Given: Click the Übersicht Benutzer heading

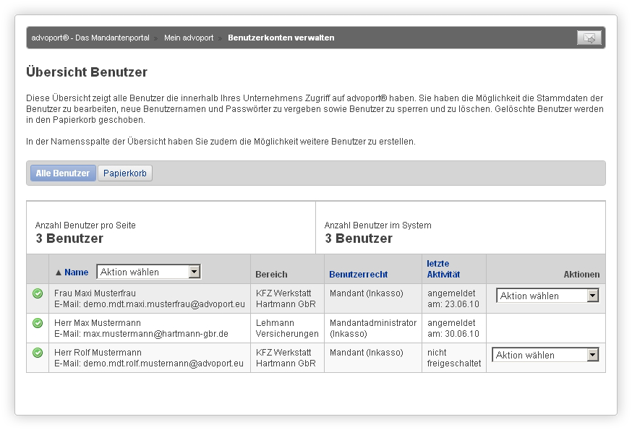Looking at the screenshot, I should (87, 72).
